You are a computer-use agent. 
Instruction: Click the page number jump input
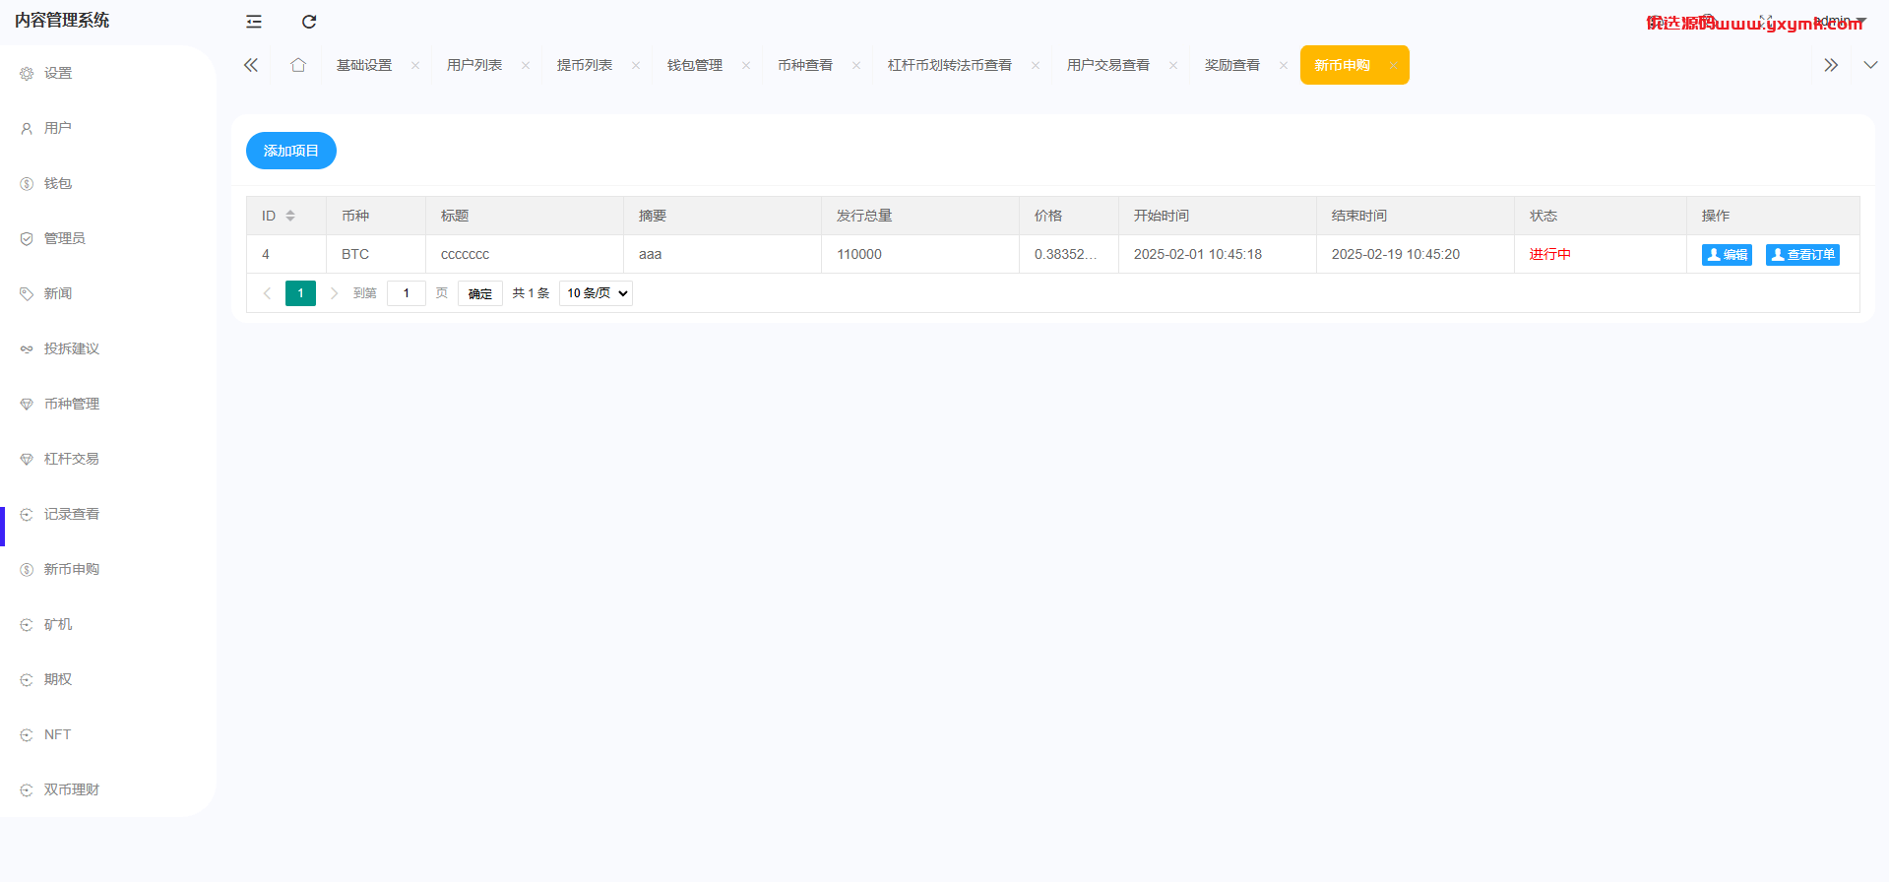pyautogui.click(x=407, y=293)
